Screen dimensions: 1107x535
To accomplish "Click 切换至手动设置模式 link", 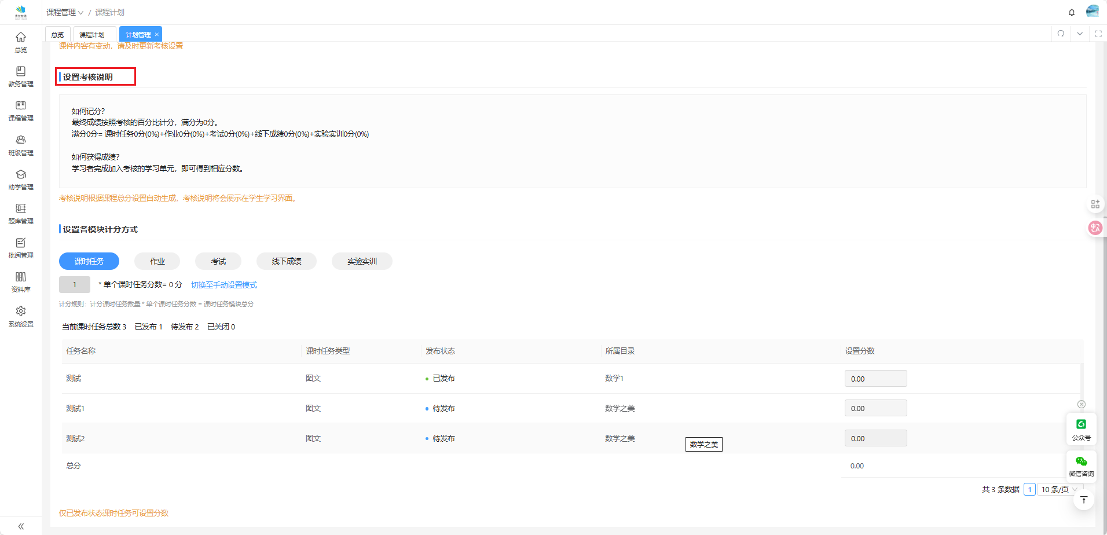I will 224,285.
